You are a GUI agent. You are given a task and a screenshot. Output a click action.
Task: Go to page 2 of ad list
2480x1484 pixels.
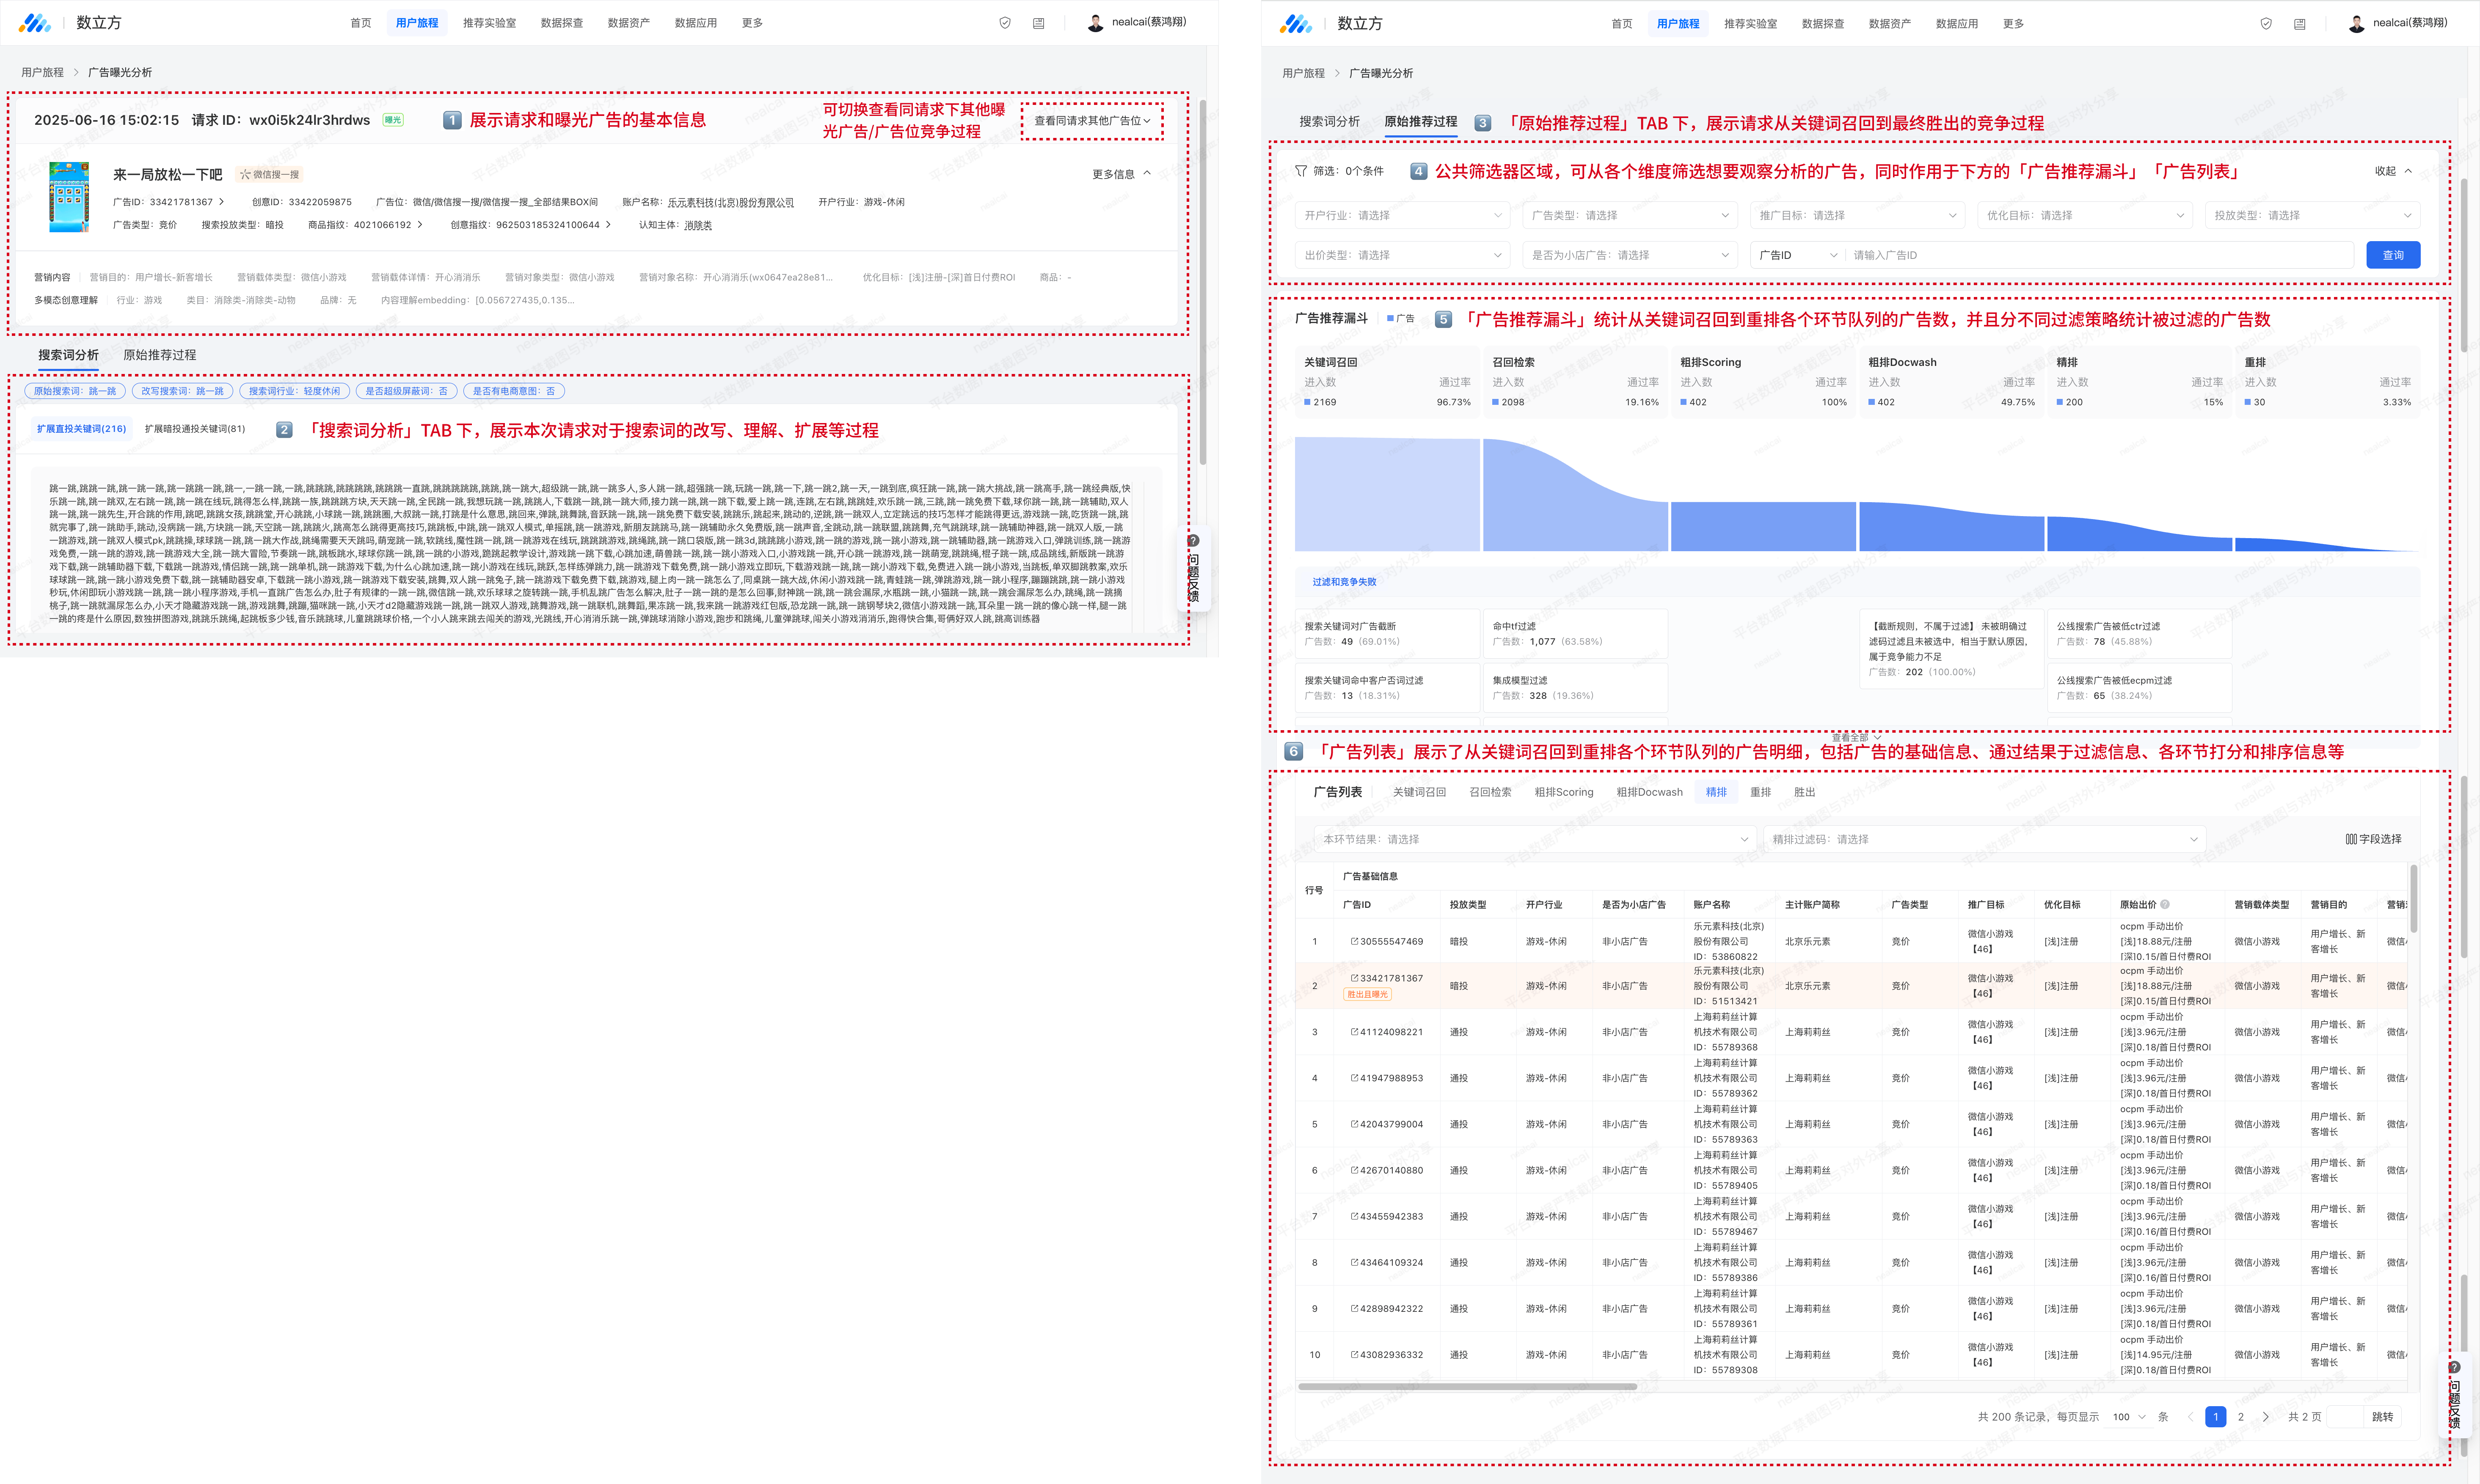click(2240, 1417)
